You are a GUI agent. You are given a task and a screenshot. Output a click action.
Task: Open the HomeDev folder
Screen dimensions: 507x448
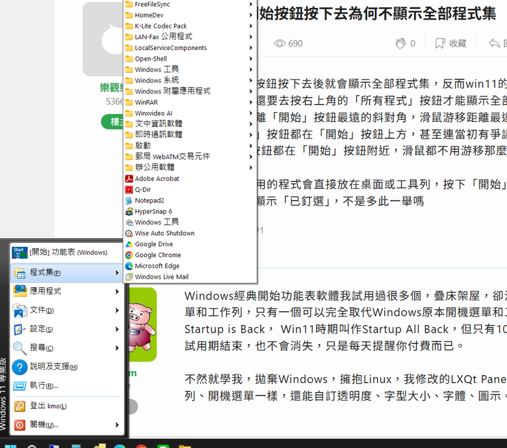pos(190,15)
